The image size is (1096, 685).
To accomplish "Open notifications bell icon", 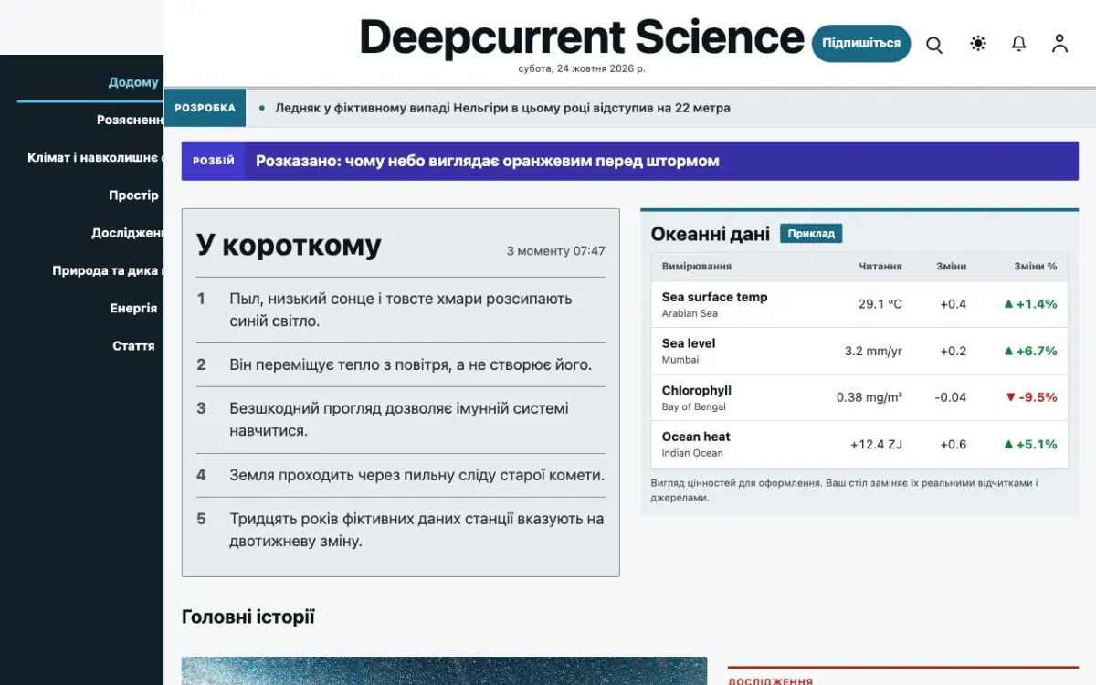I will point(1019,44).
